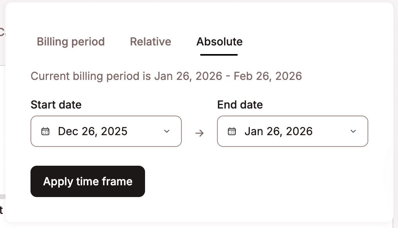
Task: Select the Start date label
Action: 56,105
